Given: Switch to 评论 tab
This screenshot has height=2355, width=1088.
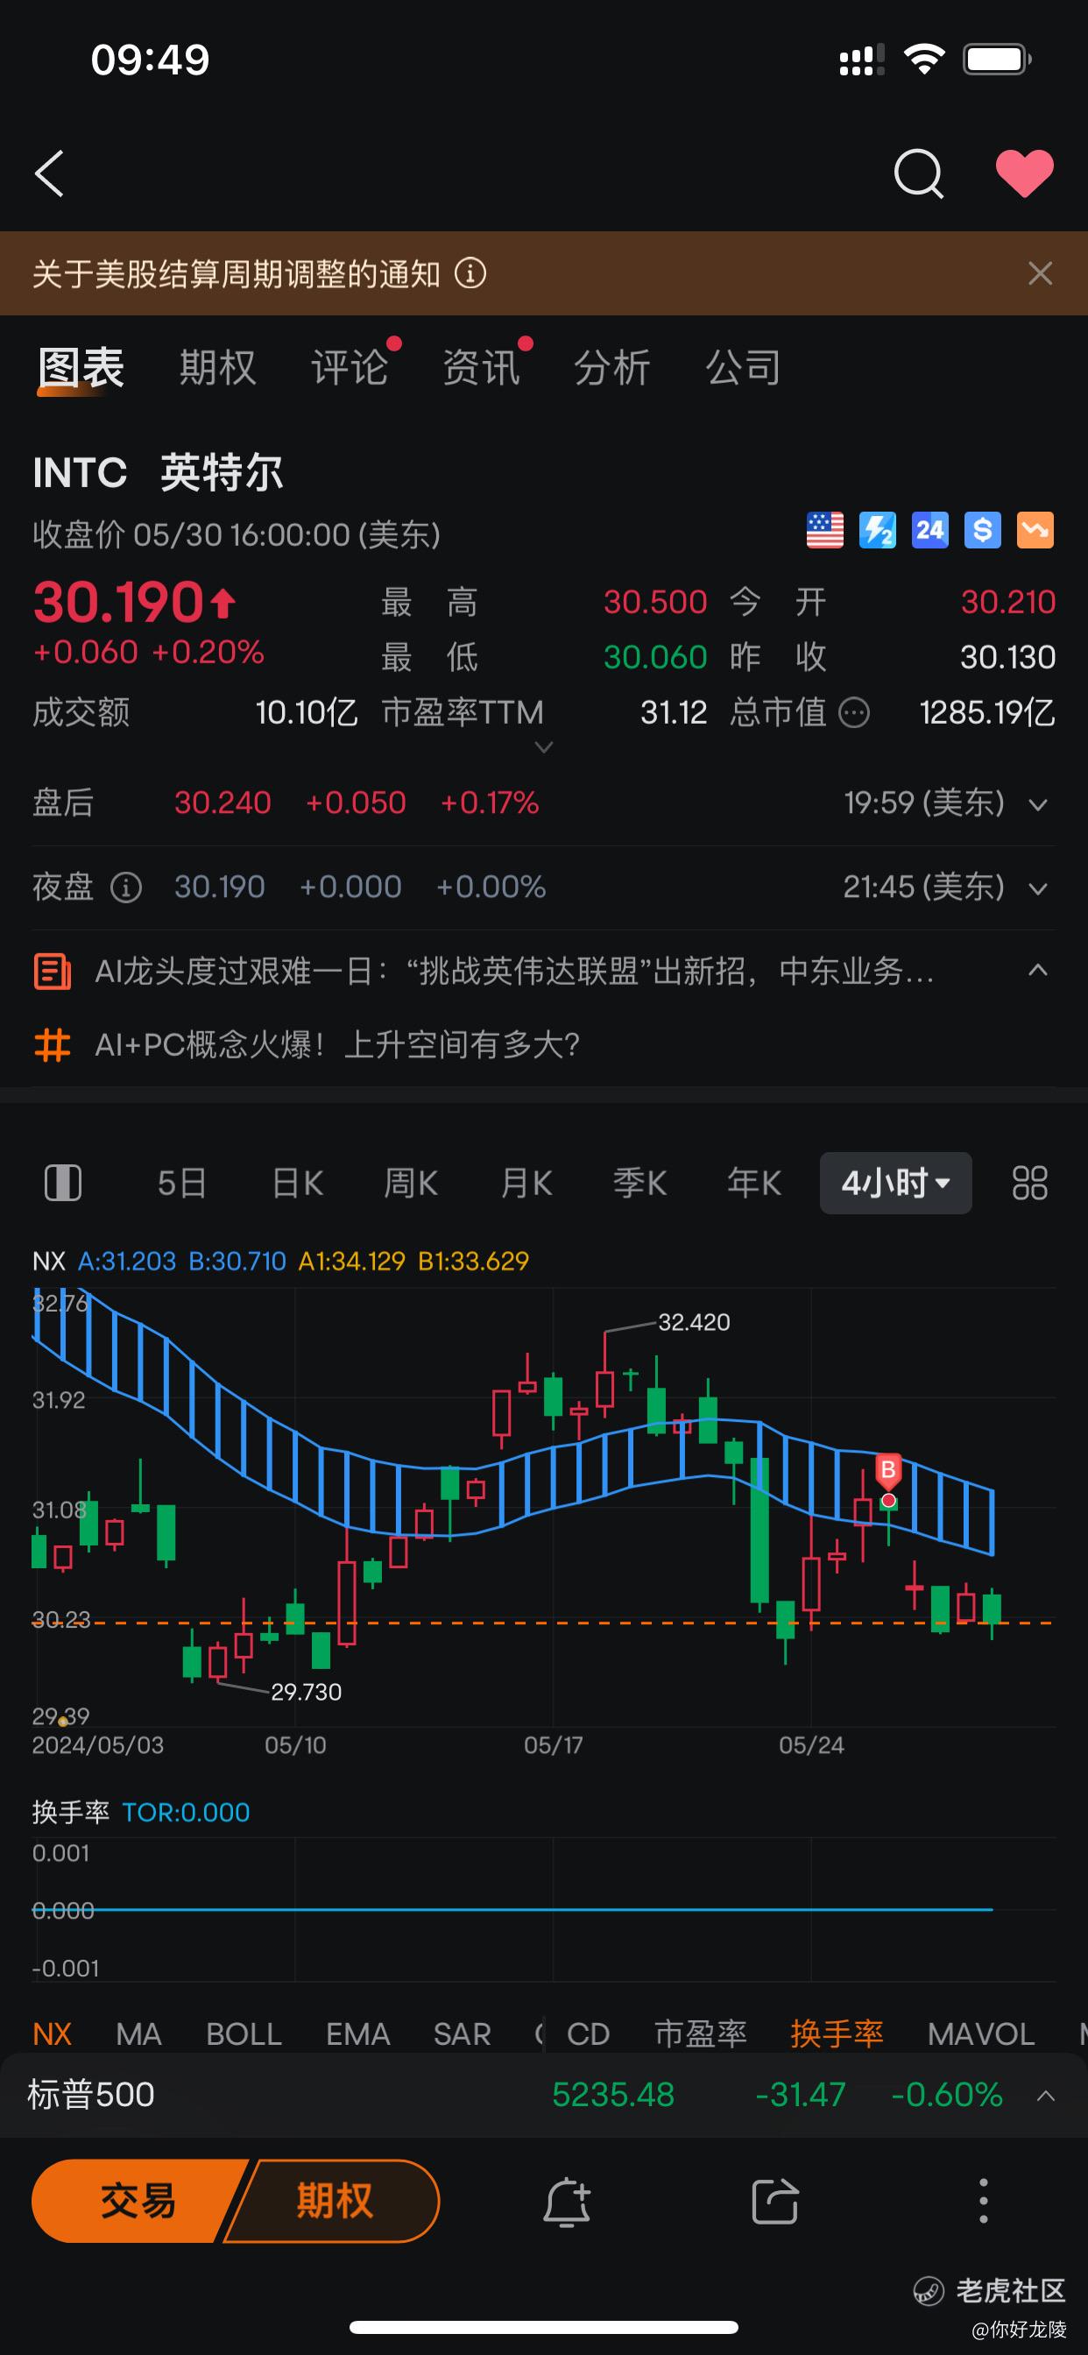Looking at the screenshot, I should (350, 367).
